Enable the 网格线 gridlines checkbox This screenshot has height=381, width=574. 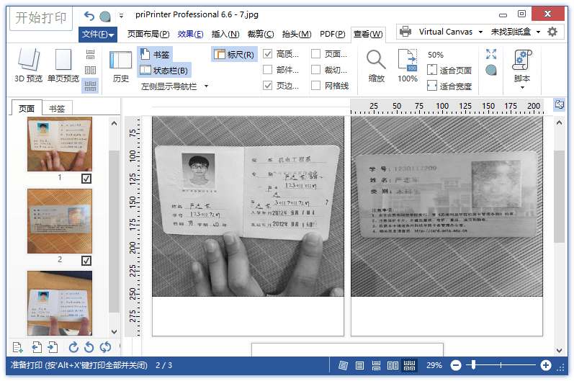pyautogui.click(x=316, y=86)
